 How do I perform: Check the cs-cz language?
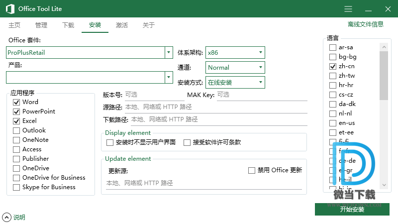(332, 95)
